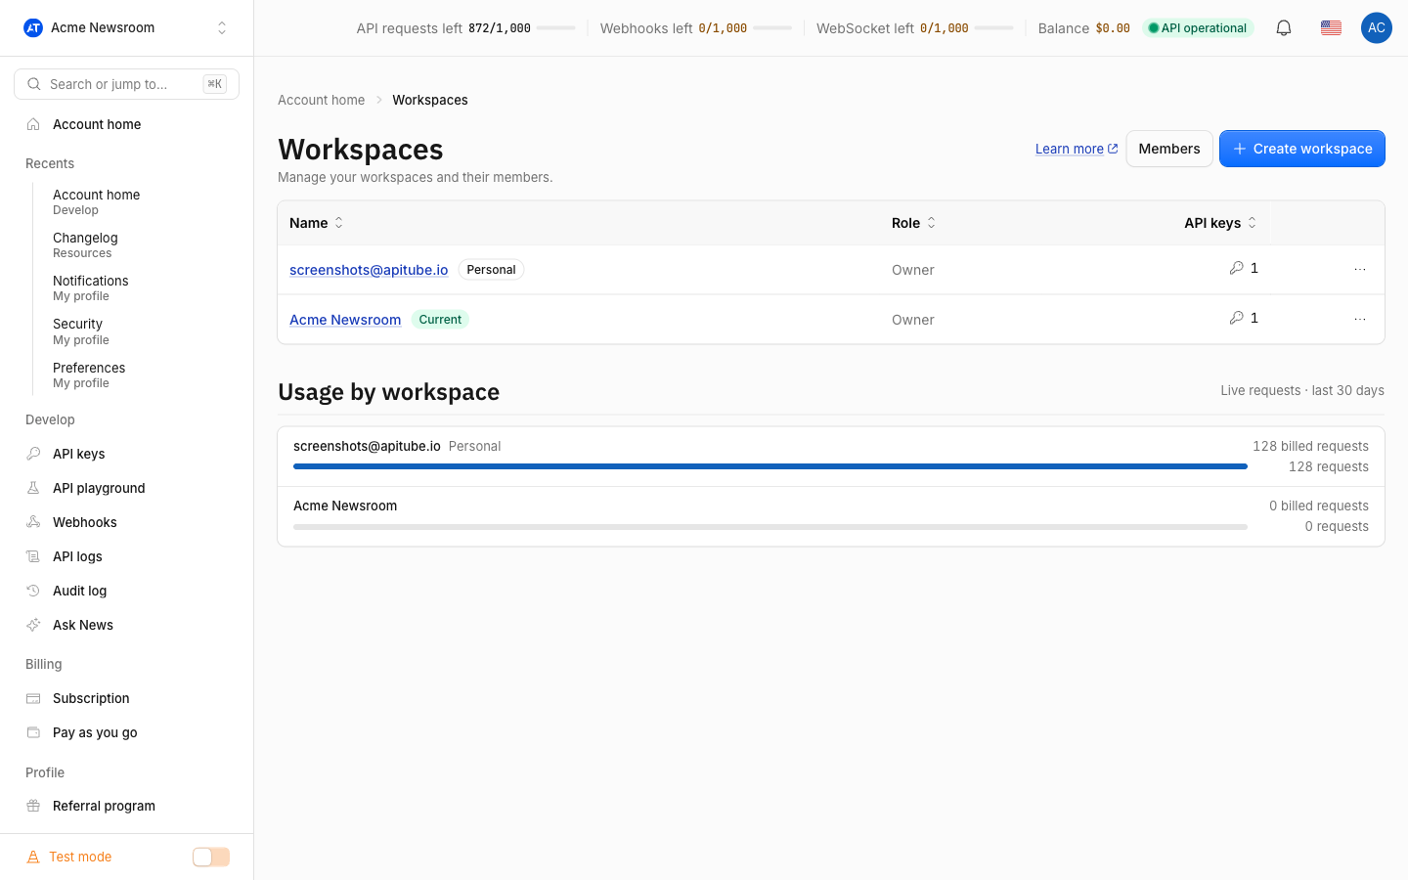Open the Acme Newsroom workspace switcher

click(x=127, y=28)
